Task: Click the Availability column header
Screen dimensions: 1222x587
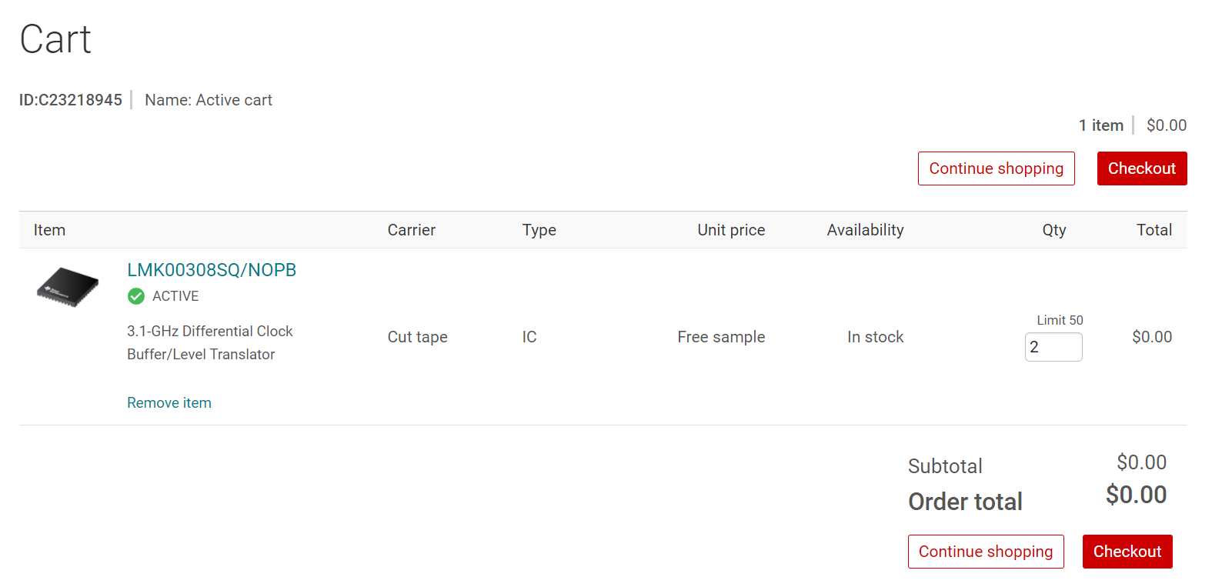Action: coord(865,230)
